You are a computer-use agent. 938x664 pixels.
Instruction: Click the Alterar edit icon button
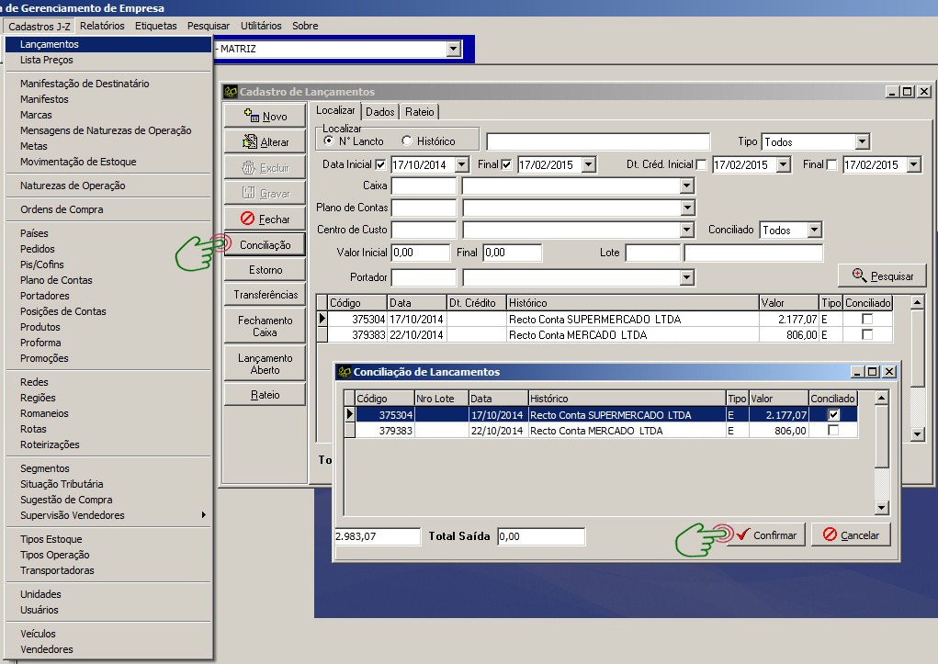tap(265, 142)
